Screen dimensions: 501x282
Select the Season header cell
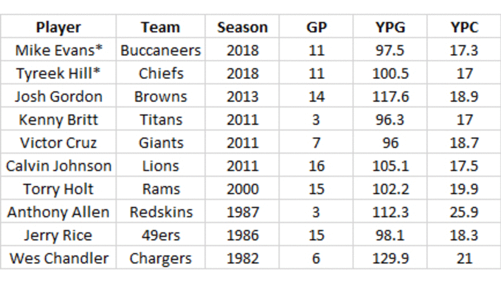242,27
